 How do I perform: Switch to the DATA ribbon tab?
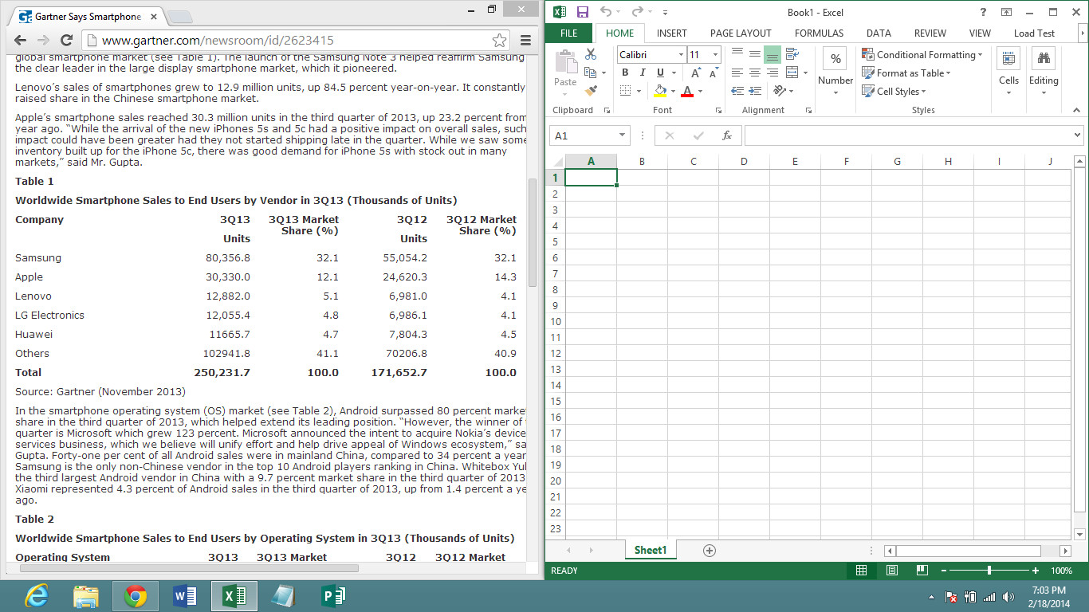[879, 33]
